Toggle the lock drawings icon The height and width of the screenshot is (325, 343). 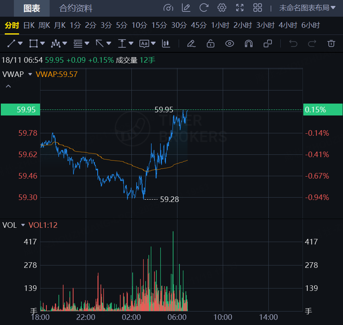(x=210, y=43)
